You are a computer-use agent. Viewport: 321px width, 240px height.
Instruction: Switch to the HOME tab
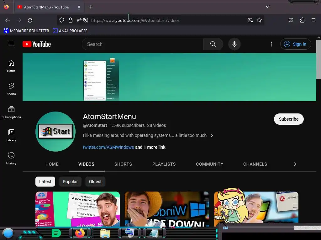(x=52, y=164)
